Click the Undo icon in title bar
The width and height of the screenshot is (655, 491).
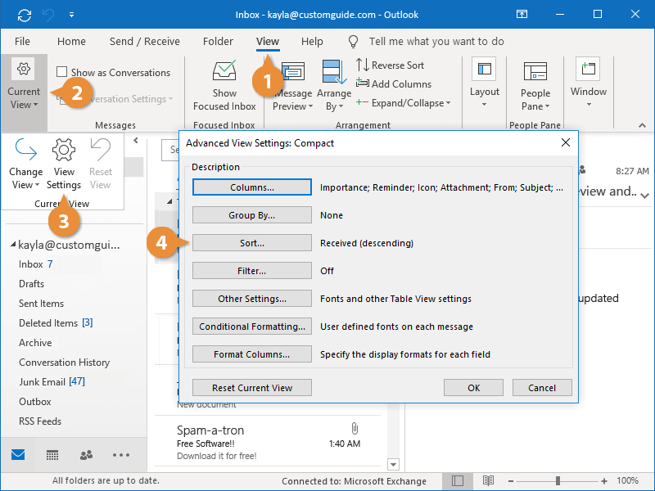point(48,15)
